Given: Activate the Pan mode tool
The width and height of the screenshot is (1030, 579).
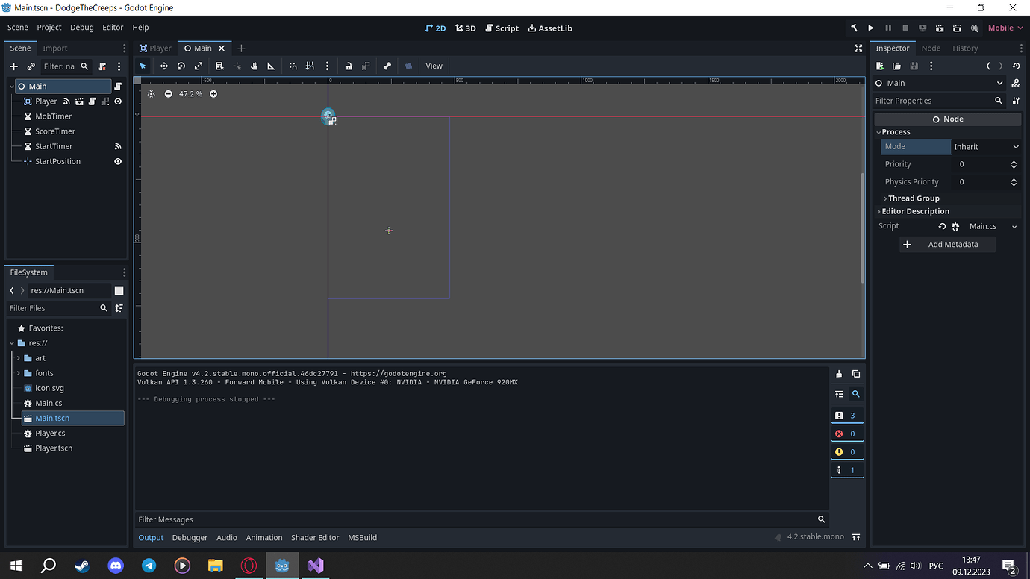Looking at the screenshot, I should tap(254, 66).
